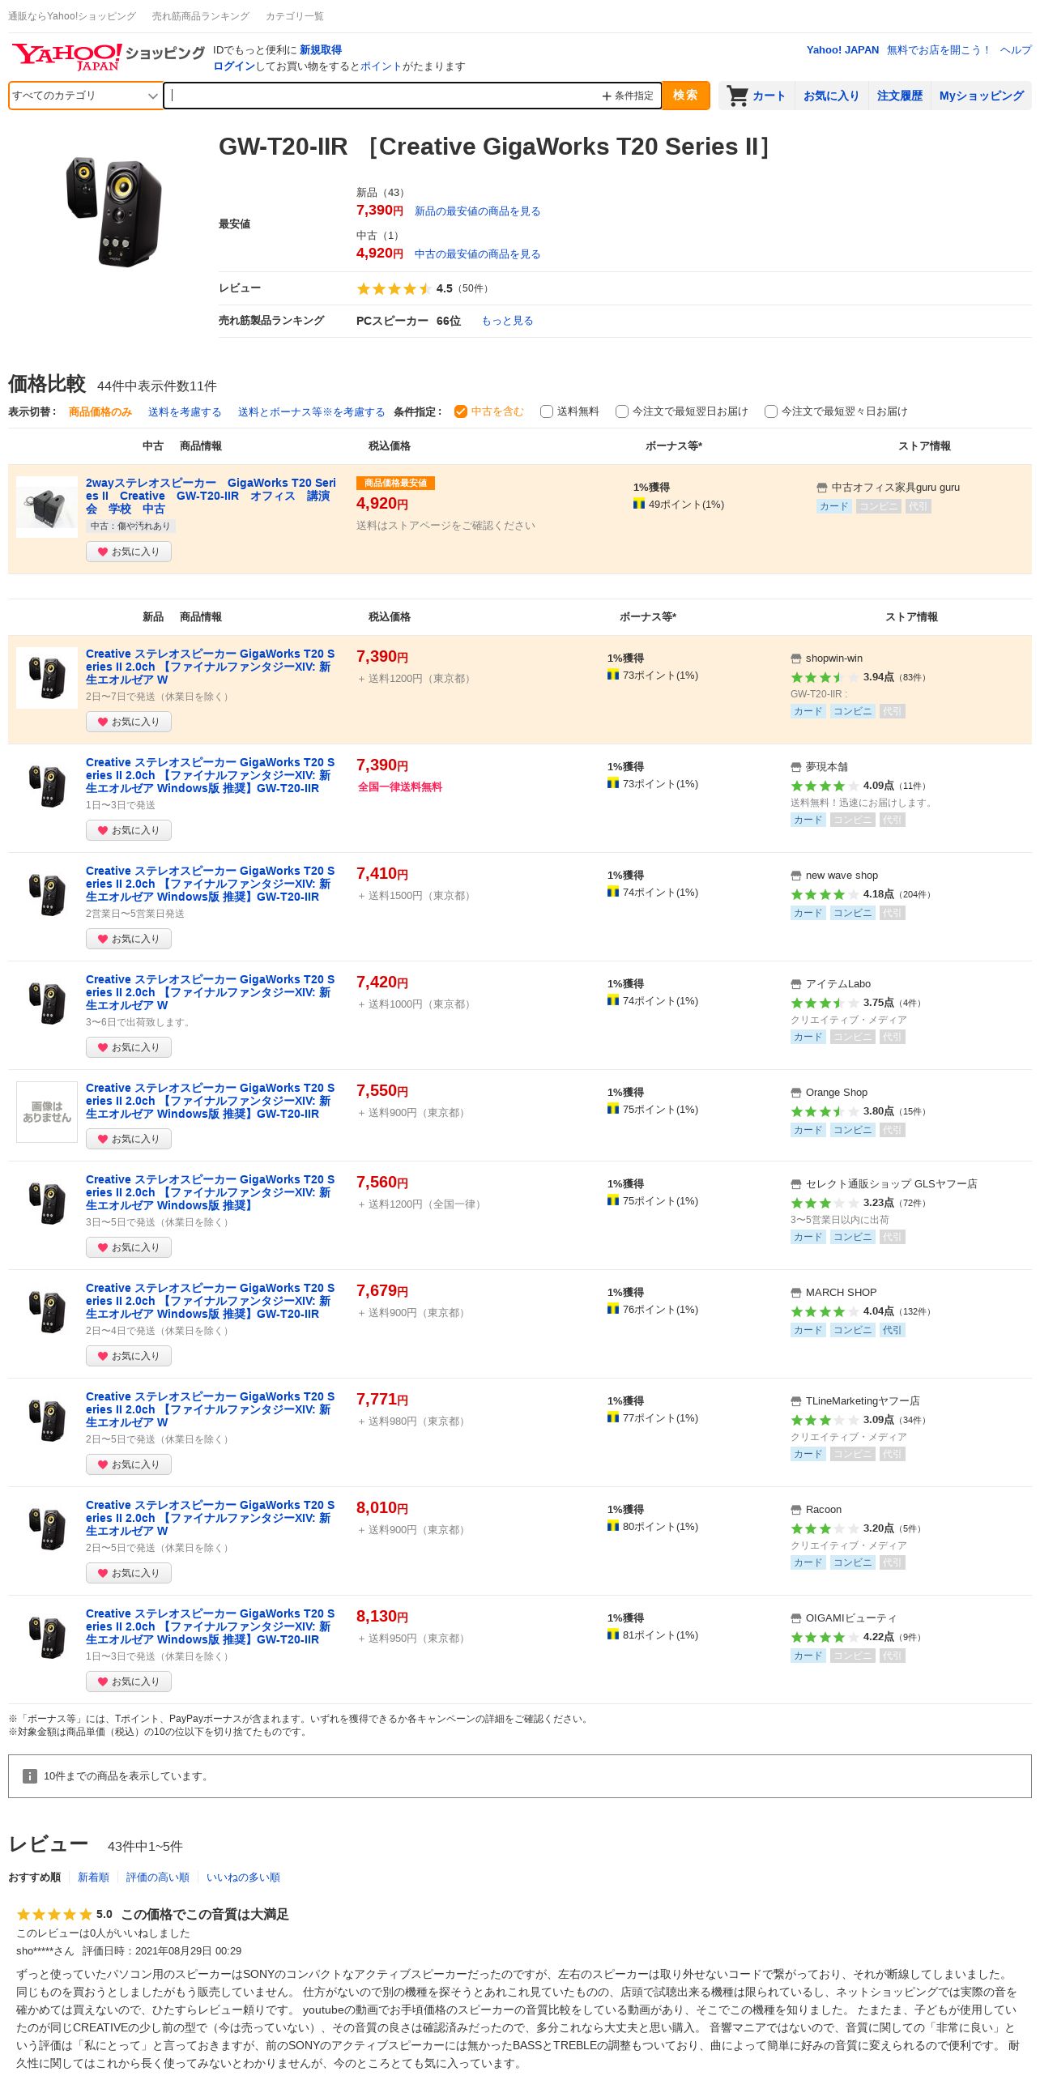Select 商品価格のみ display mode

(100, 412)
